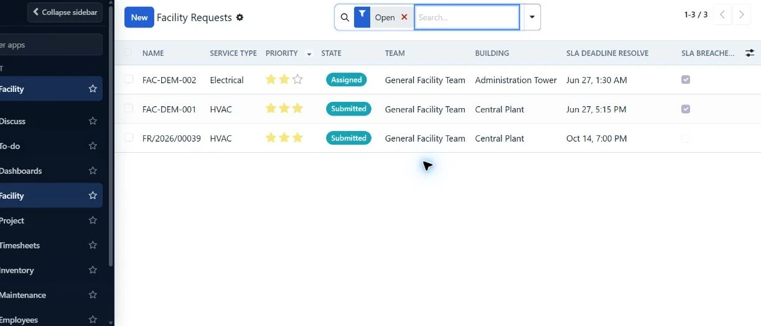The image size is (761, 326).
Task: Favorite the Project app star
Action: pos(93,220)
